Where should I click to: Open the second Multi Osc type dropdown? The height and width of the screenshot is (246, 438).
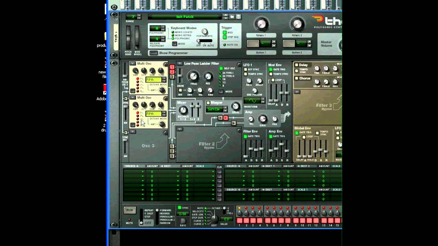click(x=133, y=98)
